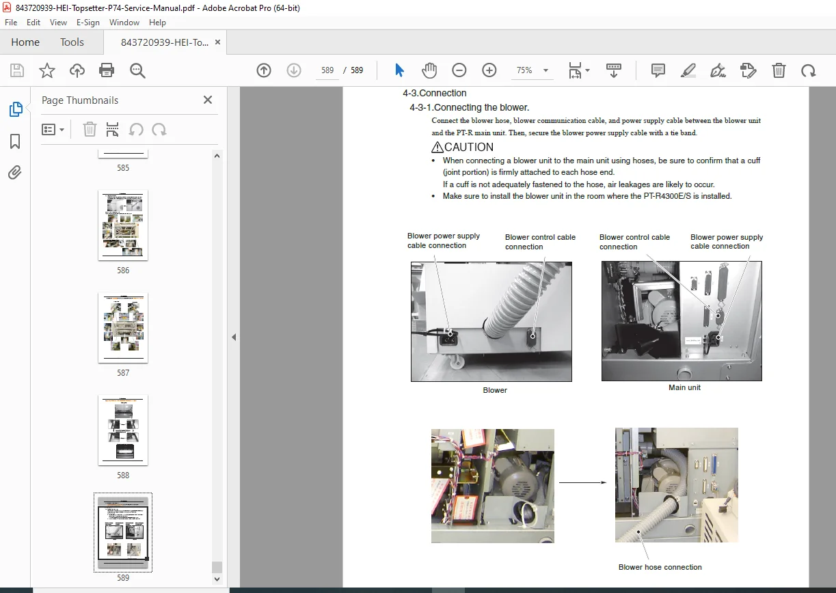The image size is (836, 593).
Task: Add the document to starred with the star icon
Action: click(47, 70)
